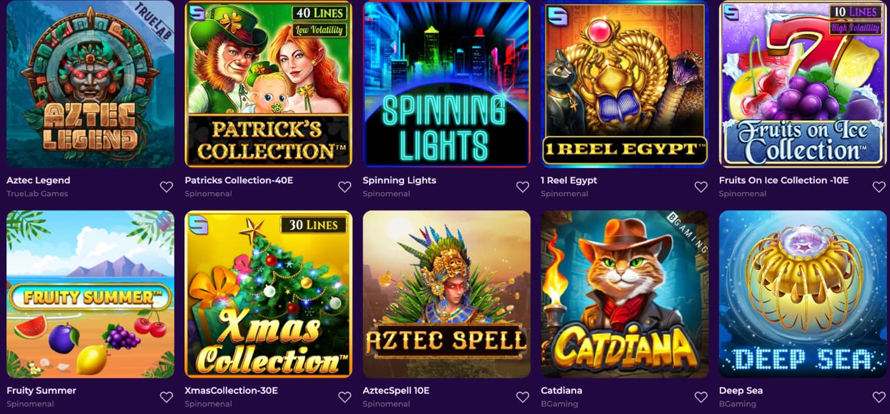Toggle favorite heart for XmasCollection-30E
Screen dimensions: 890x414
344,397
